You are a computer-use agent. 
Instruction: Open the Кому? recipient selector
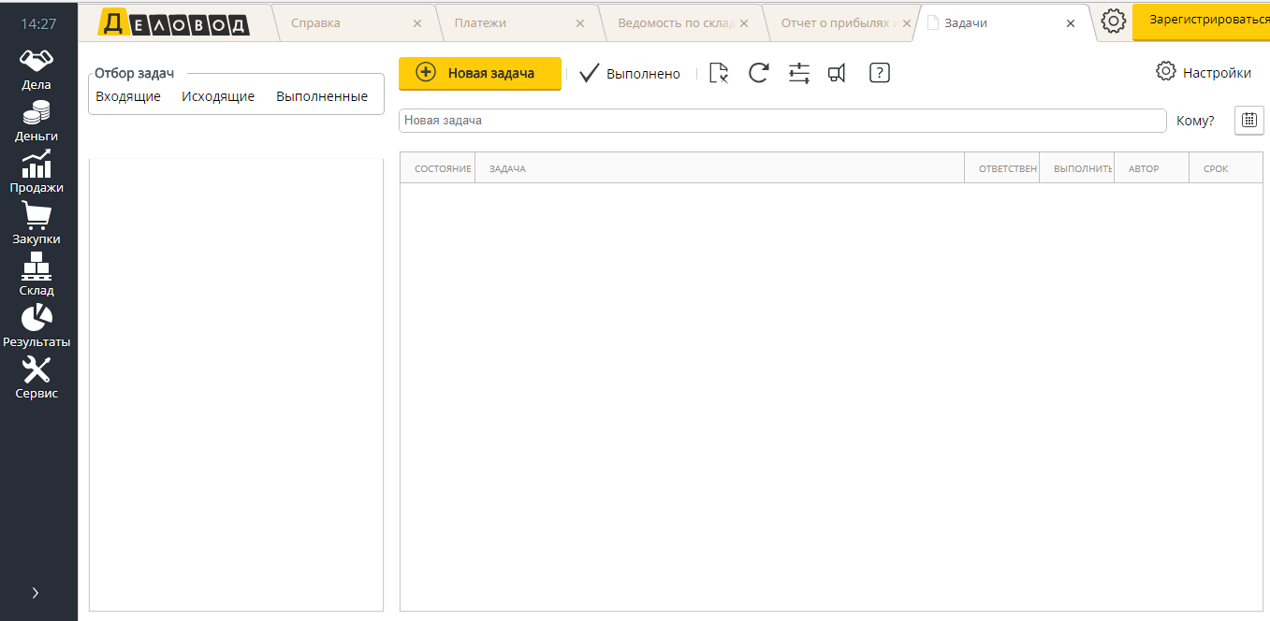click(x=1195, y=121)
